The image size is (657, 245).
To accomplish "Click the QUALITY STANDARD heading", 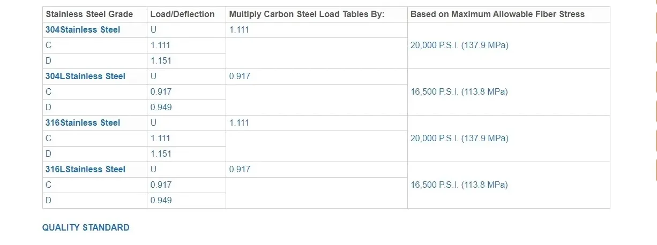I will (86, 228).
